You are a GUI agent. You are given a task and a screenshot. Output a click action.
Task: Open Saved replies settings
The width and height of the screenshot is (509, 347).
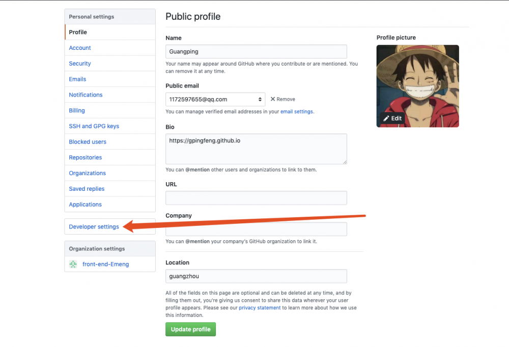[87, 188]
